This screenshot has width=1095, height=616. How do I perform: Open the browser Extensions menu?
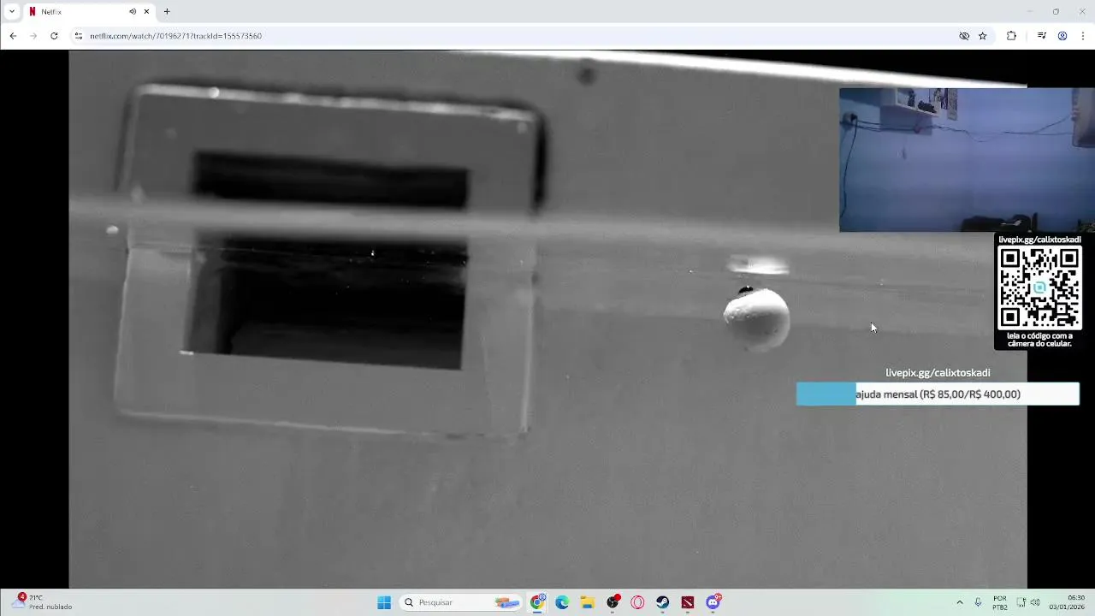click(x=1011, y=36)
